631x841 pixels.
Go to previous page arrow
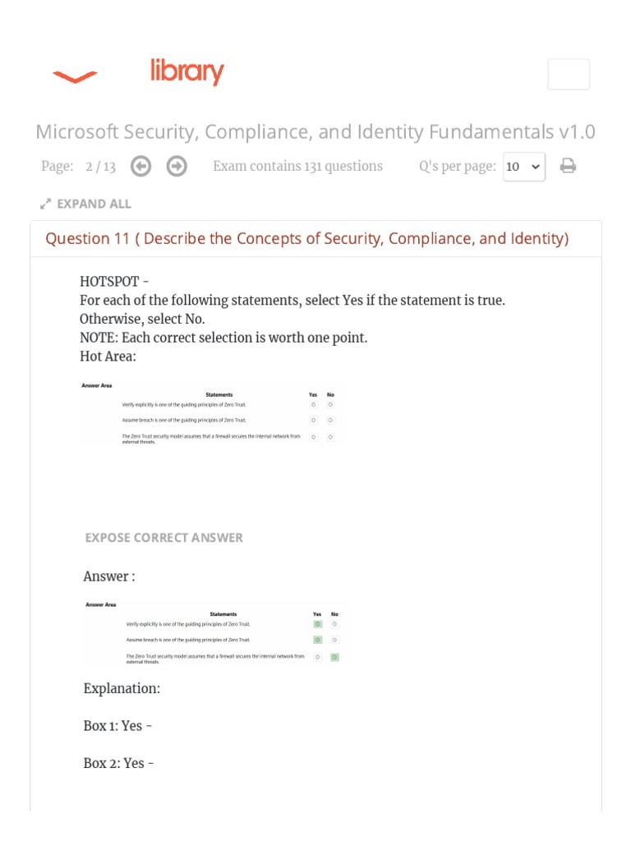(141, 167)
